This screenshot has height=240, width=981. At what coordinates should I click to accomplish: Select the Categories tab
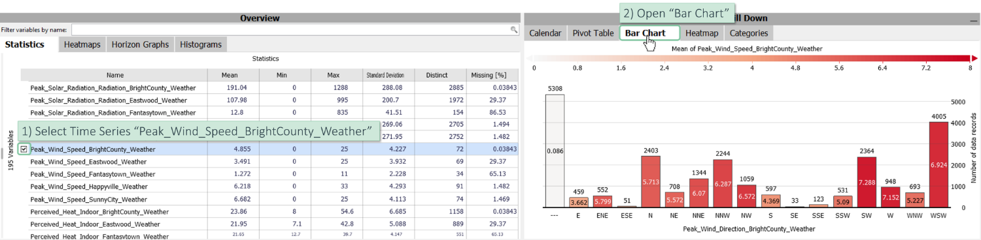pyautogui.click(x=749, y=33)
